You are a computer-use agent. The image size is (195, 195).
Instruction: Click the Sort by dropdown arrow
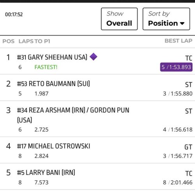click(182, 23)
